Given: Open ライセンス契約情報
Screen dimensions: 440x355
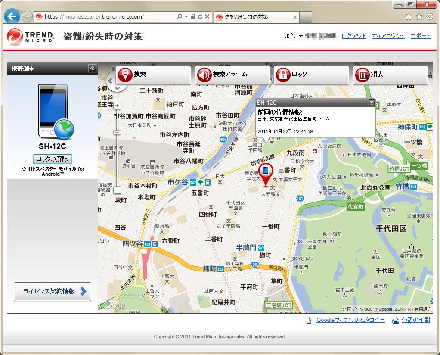Looking at the screenshot, I should [52, 292].
